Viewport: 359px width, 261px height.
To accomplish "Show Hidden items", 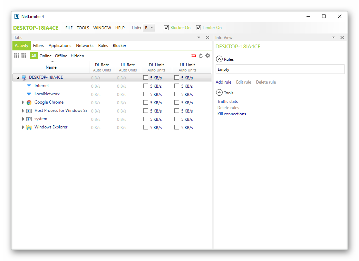I will point(77,56).
